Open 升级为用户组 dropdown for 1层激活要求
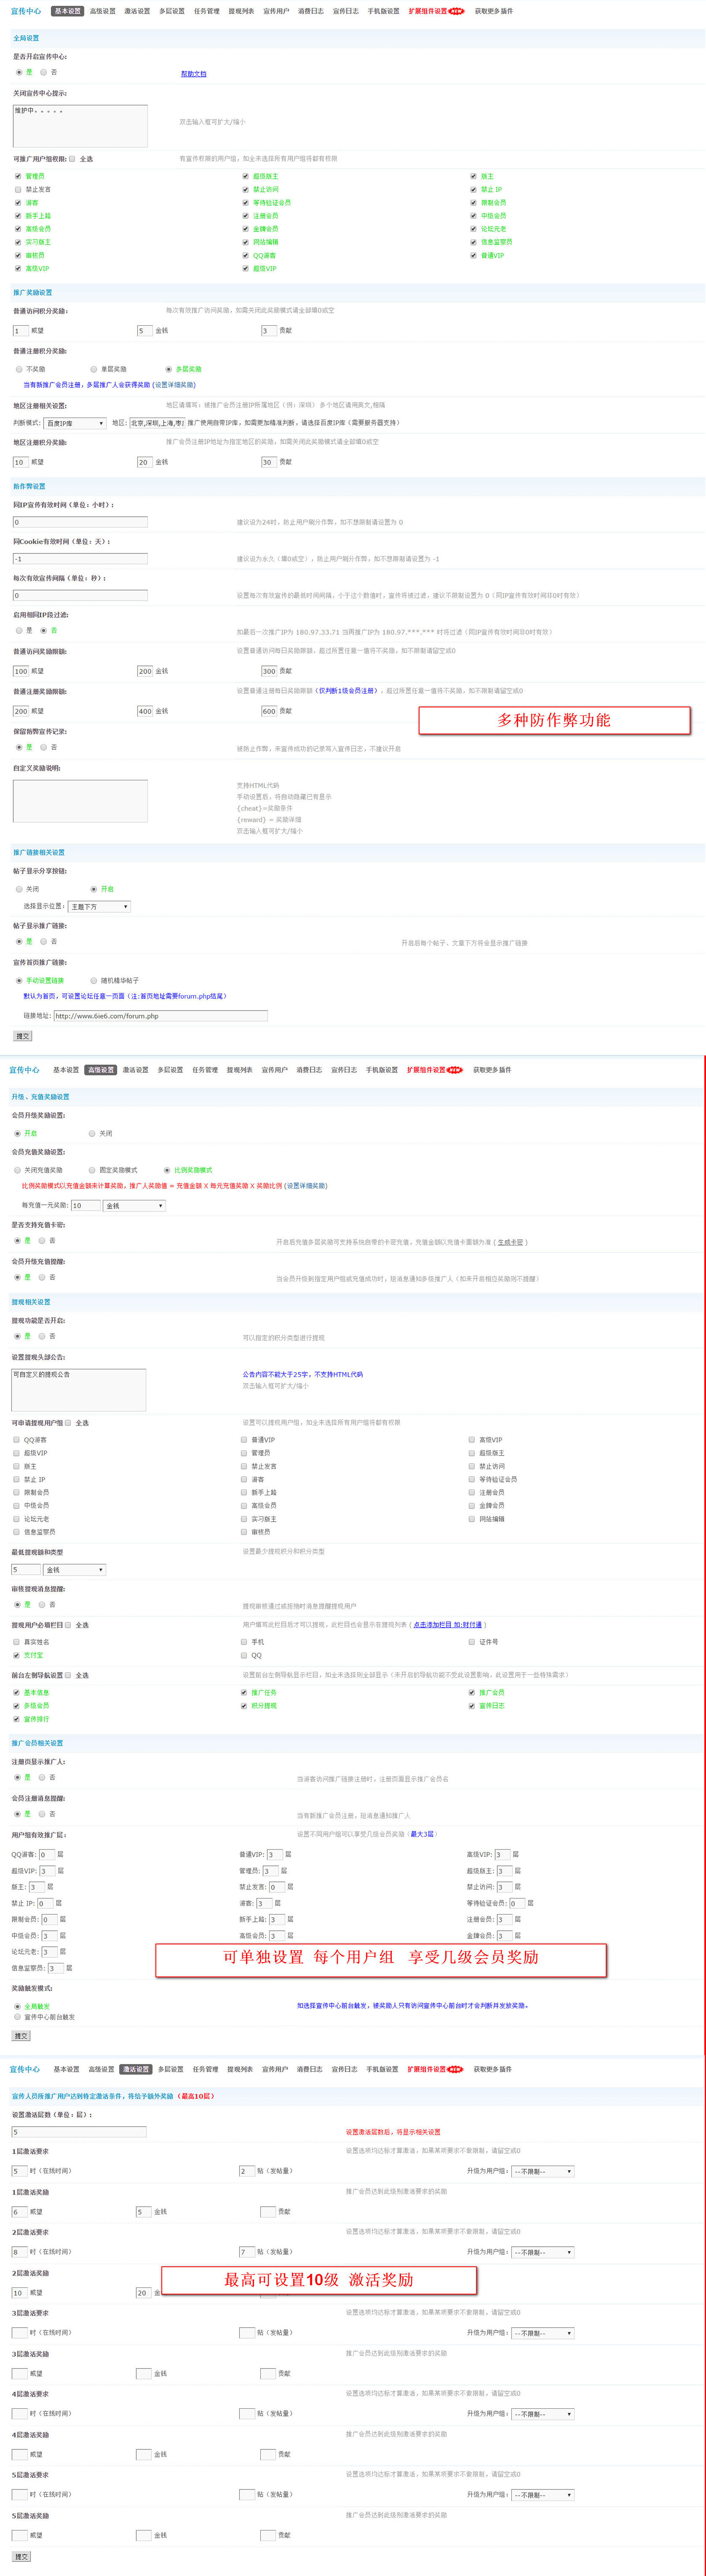 click(x=543, y=2171)
